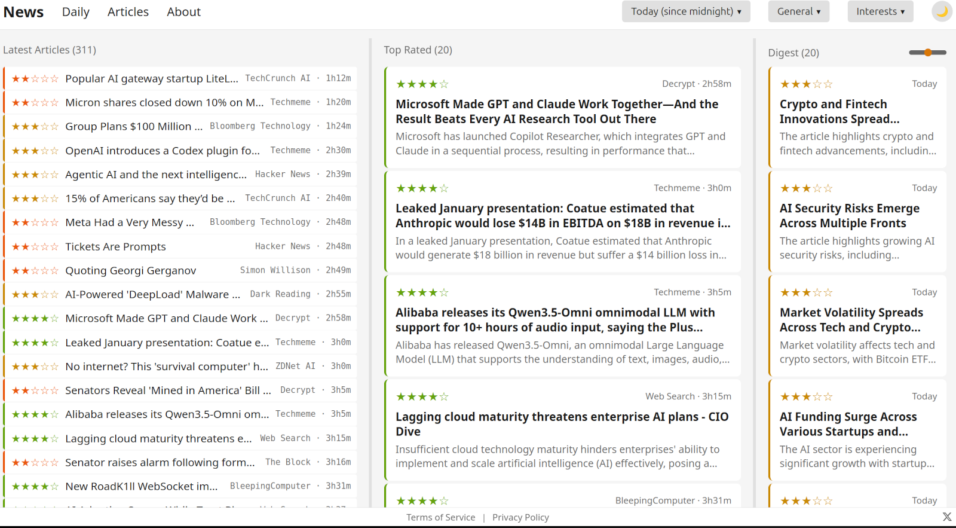Click the star rating on the Leaked January presentation card
Screen dimensions: 956x528
[422, 188]
